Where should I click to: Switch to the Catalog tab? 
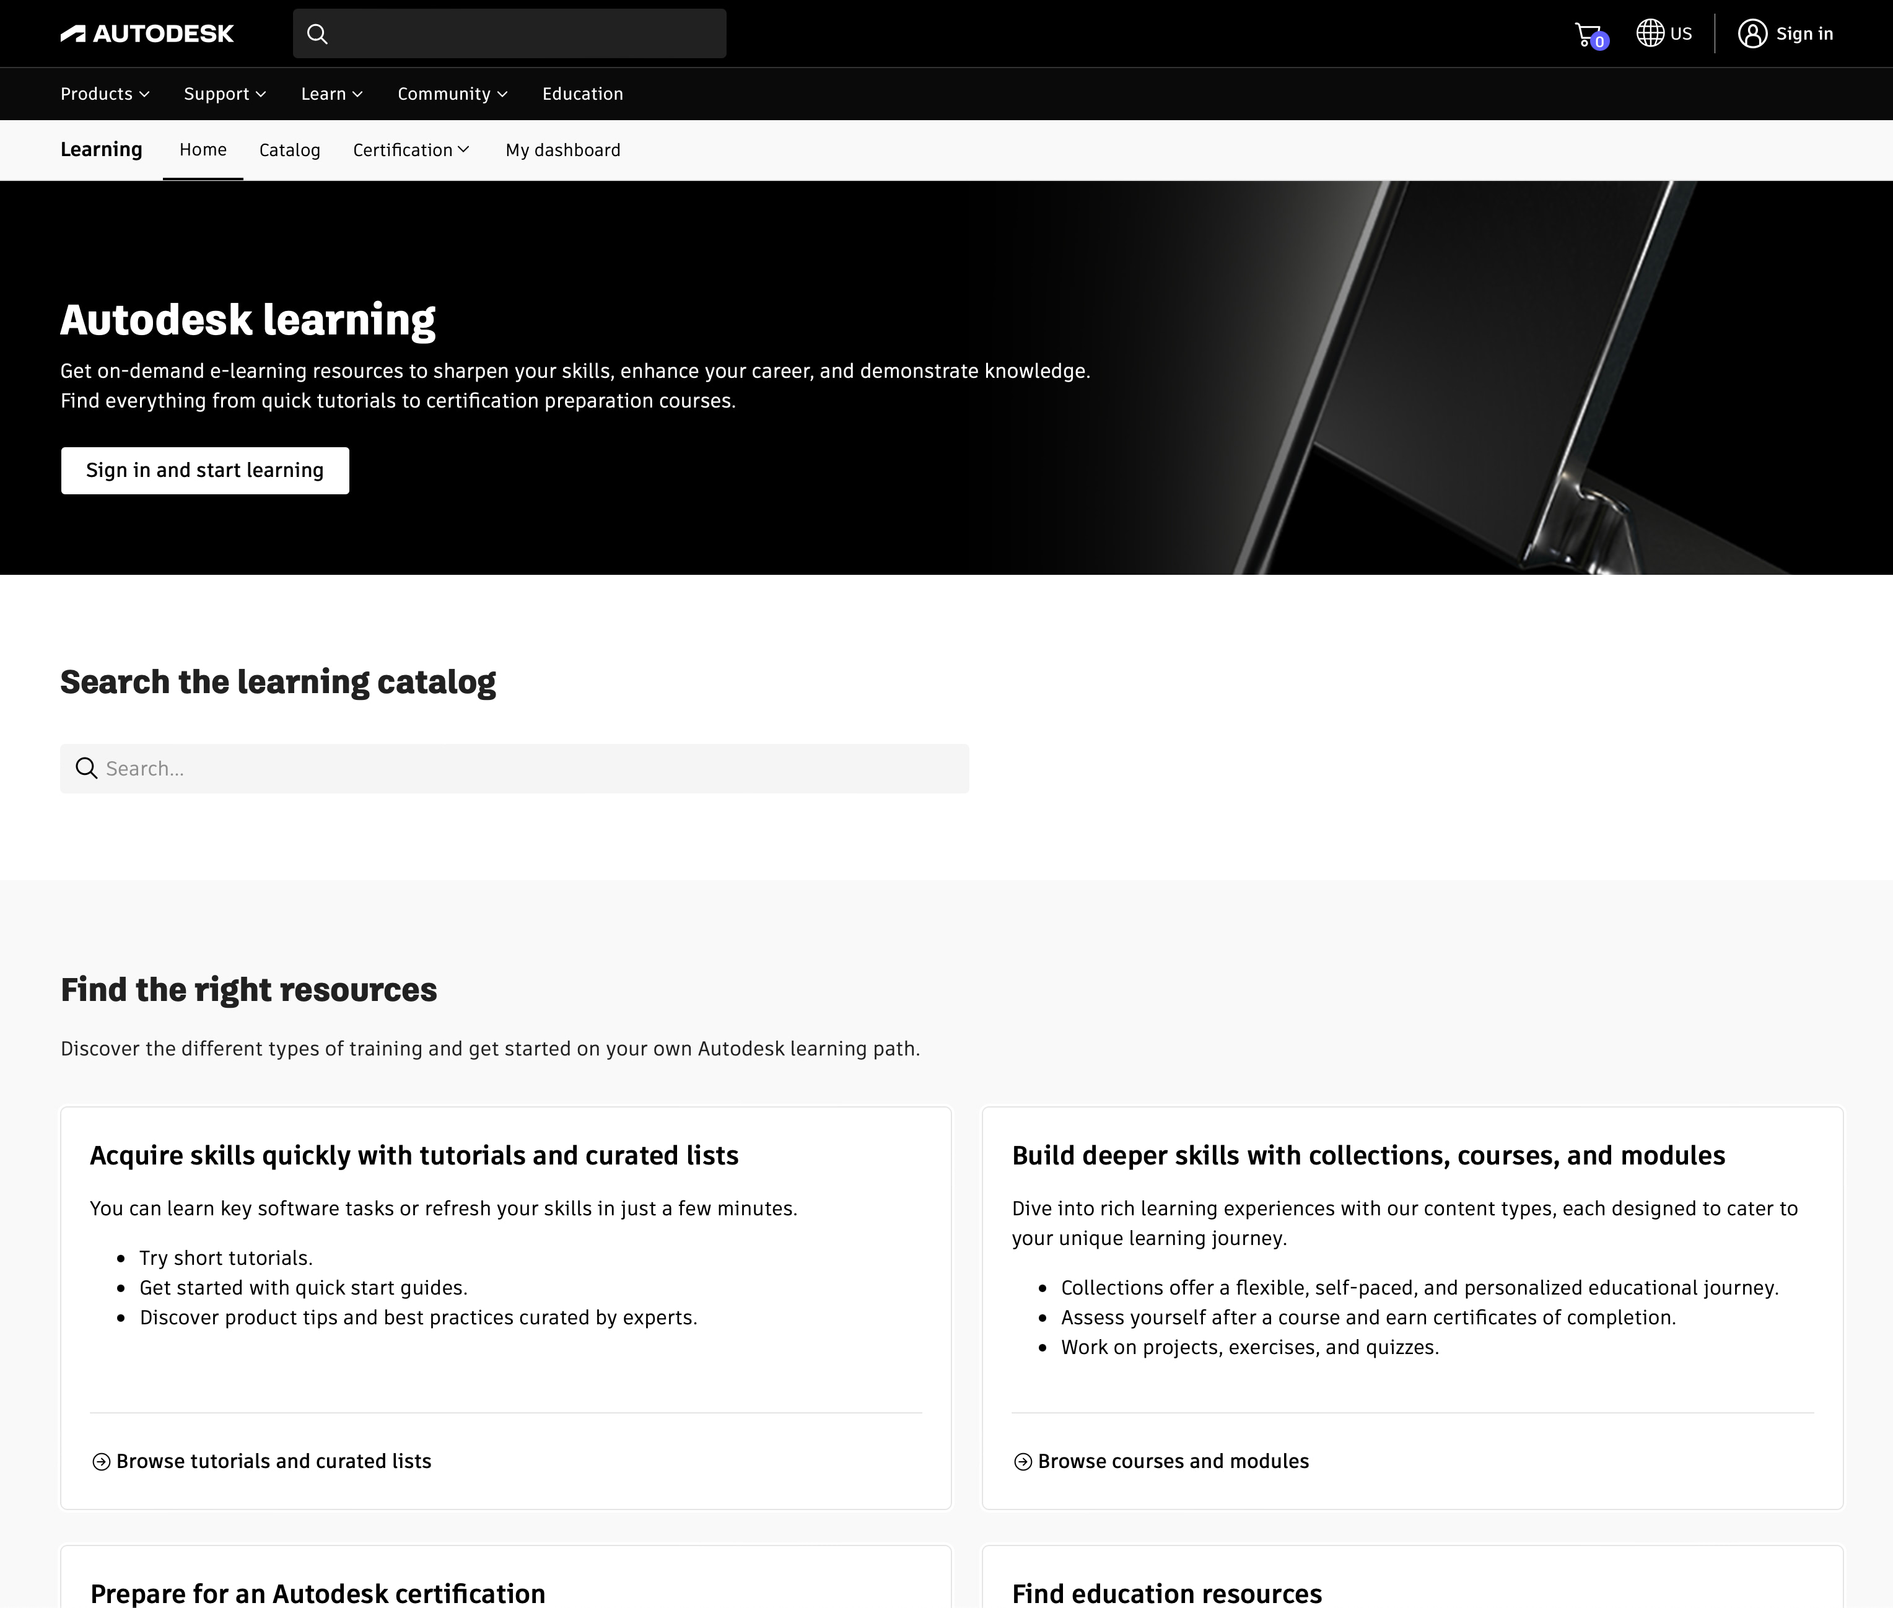(x=290, y=151)
